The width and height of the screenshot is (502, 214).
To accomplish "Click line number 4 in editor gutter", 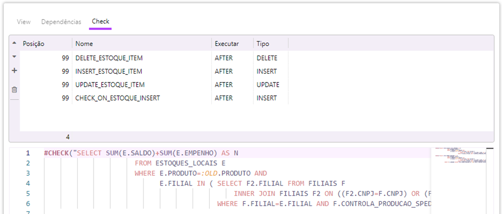I will click(x=28, y=184).
